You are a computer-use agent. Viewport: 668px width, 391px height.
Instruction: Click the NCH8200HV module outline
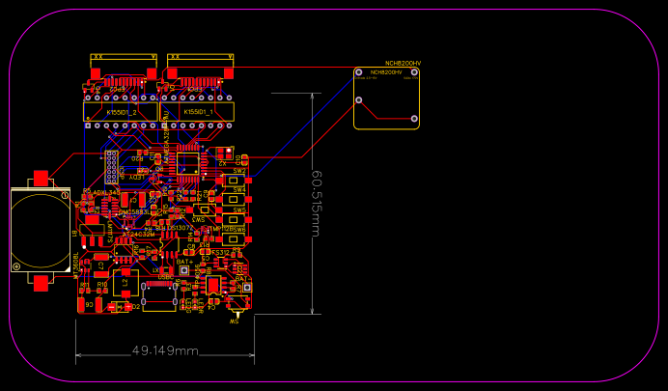pos(386,98)
